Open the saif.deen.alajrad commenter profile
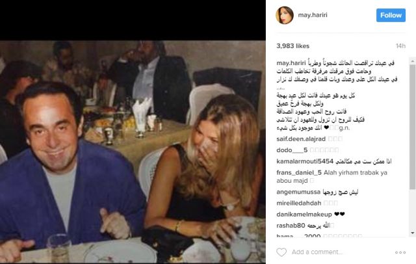The image size is (416, 264). tap(301, 139)
